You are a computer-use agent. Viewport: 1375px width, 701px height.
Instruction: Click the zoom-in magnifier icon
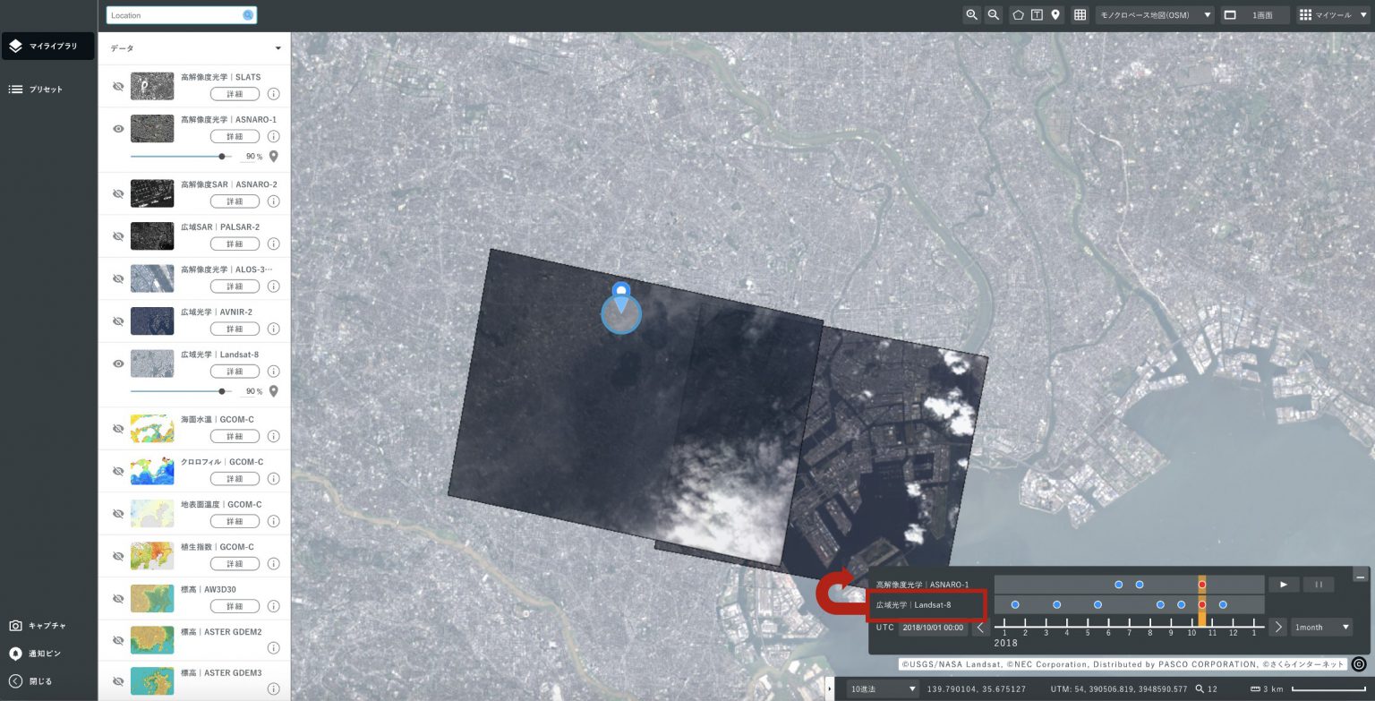tap(971, 15)
